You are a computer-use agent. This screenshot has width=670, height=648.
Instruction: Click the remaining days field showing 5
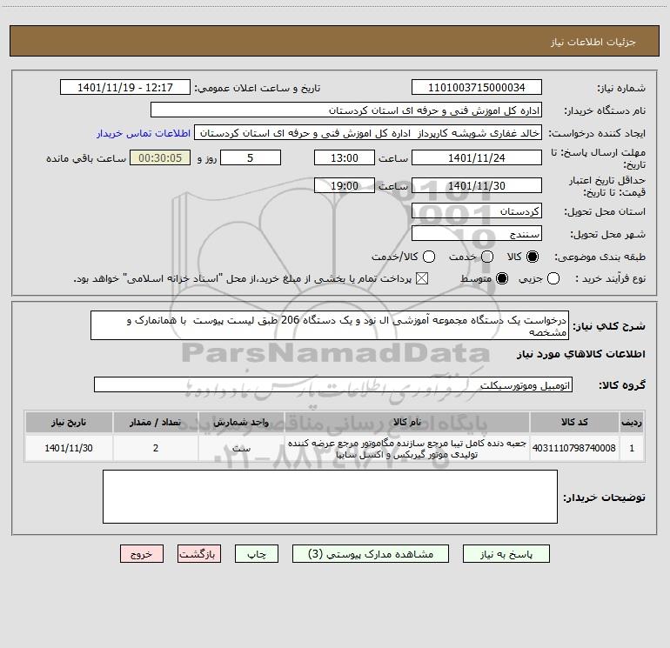click(x=251, y=157)
